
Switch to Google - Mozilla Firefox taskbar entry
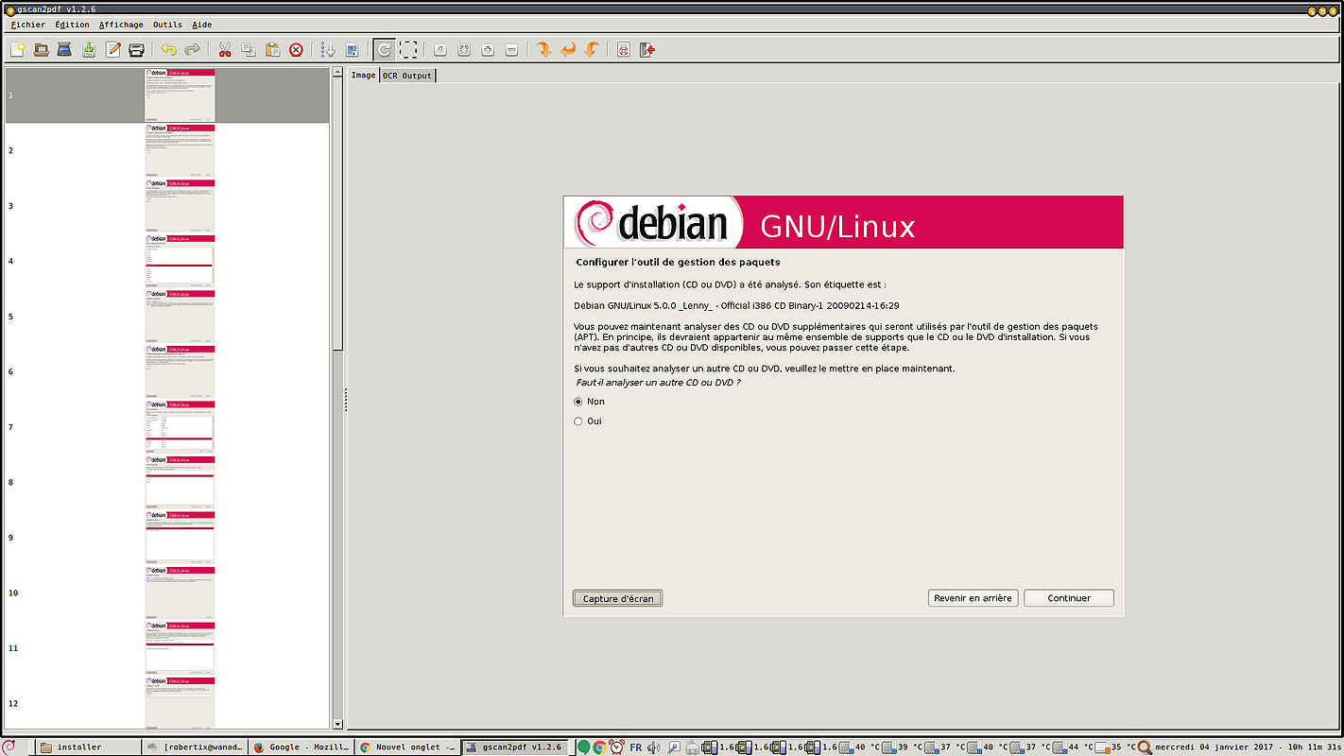point(301,747)
